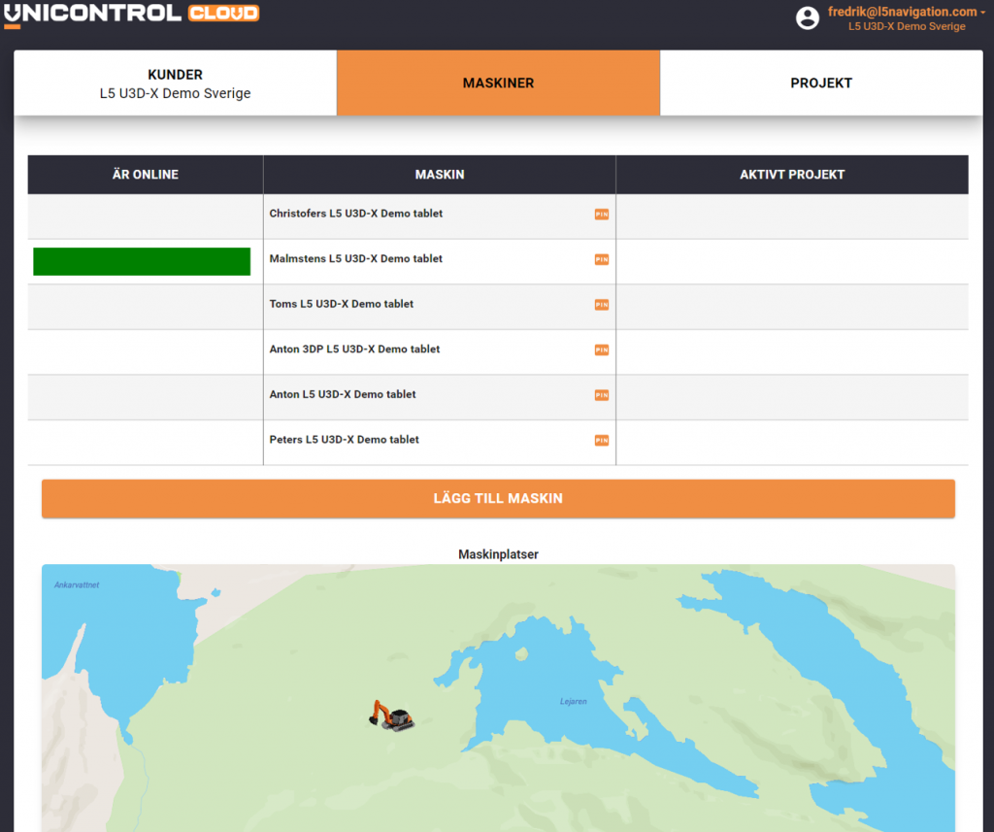This screenshot has width=994, height=832.
Task: Click the Är Online column header
Action: pos(146,175)
